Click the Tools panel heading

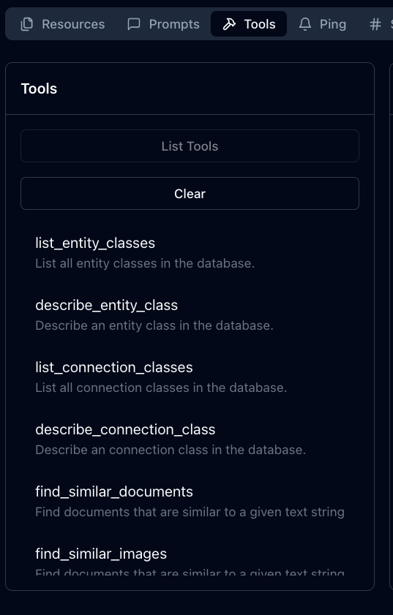[x=39, y=88]
